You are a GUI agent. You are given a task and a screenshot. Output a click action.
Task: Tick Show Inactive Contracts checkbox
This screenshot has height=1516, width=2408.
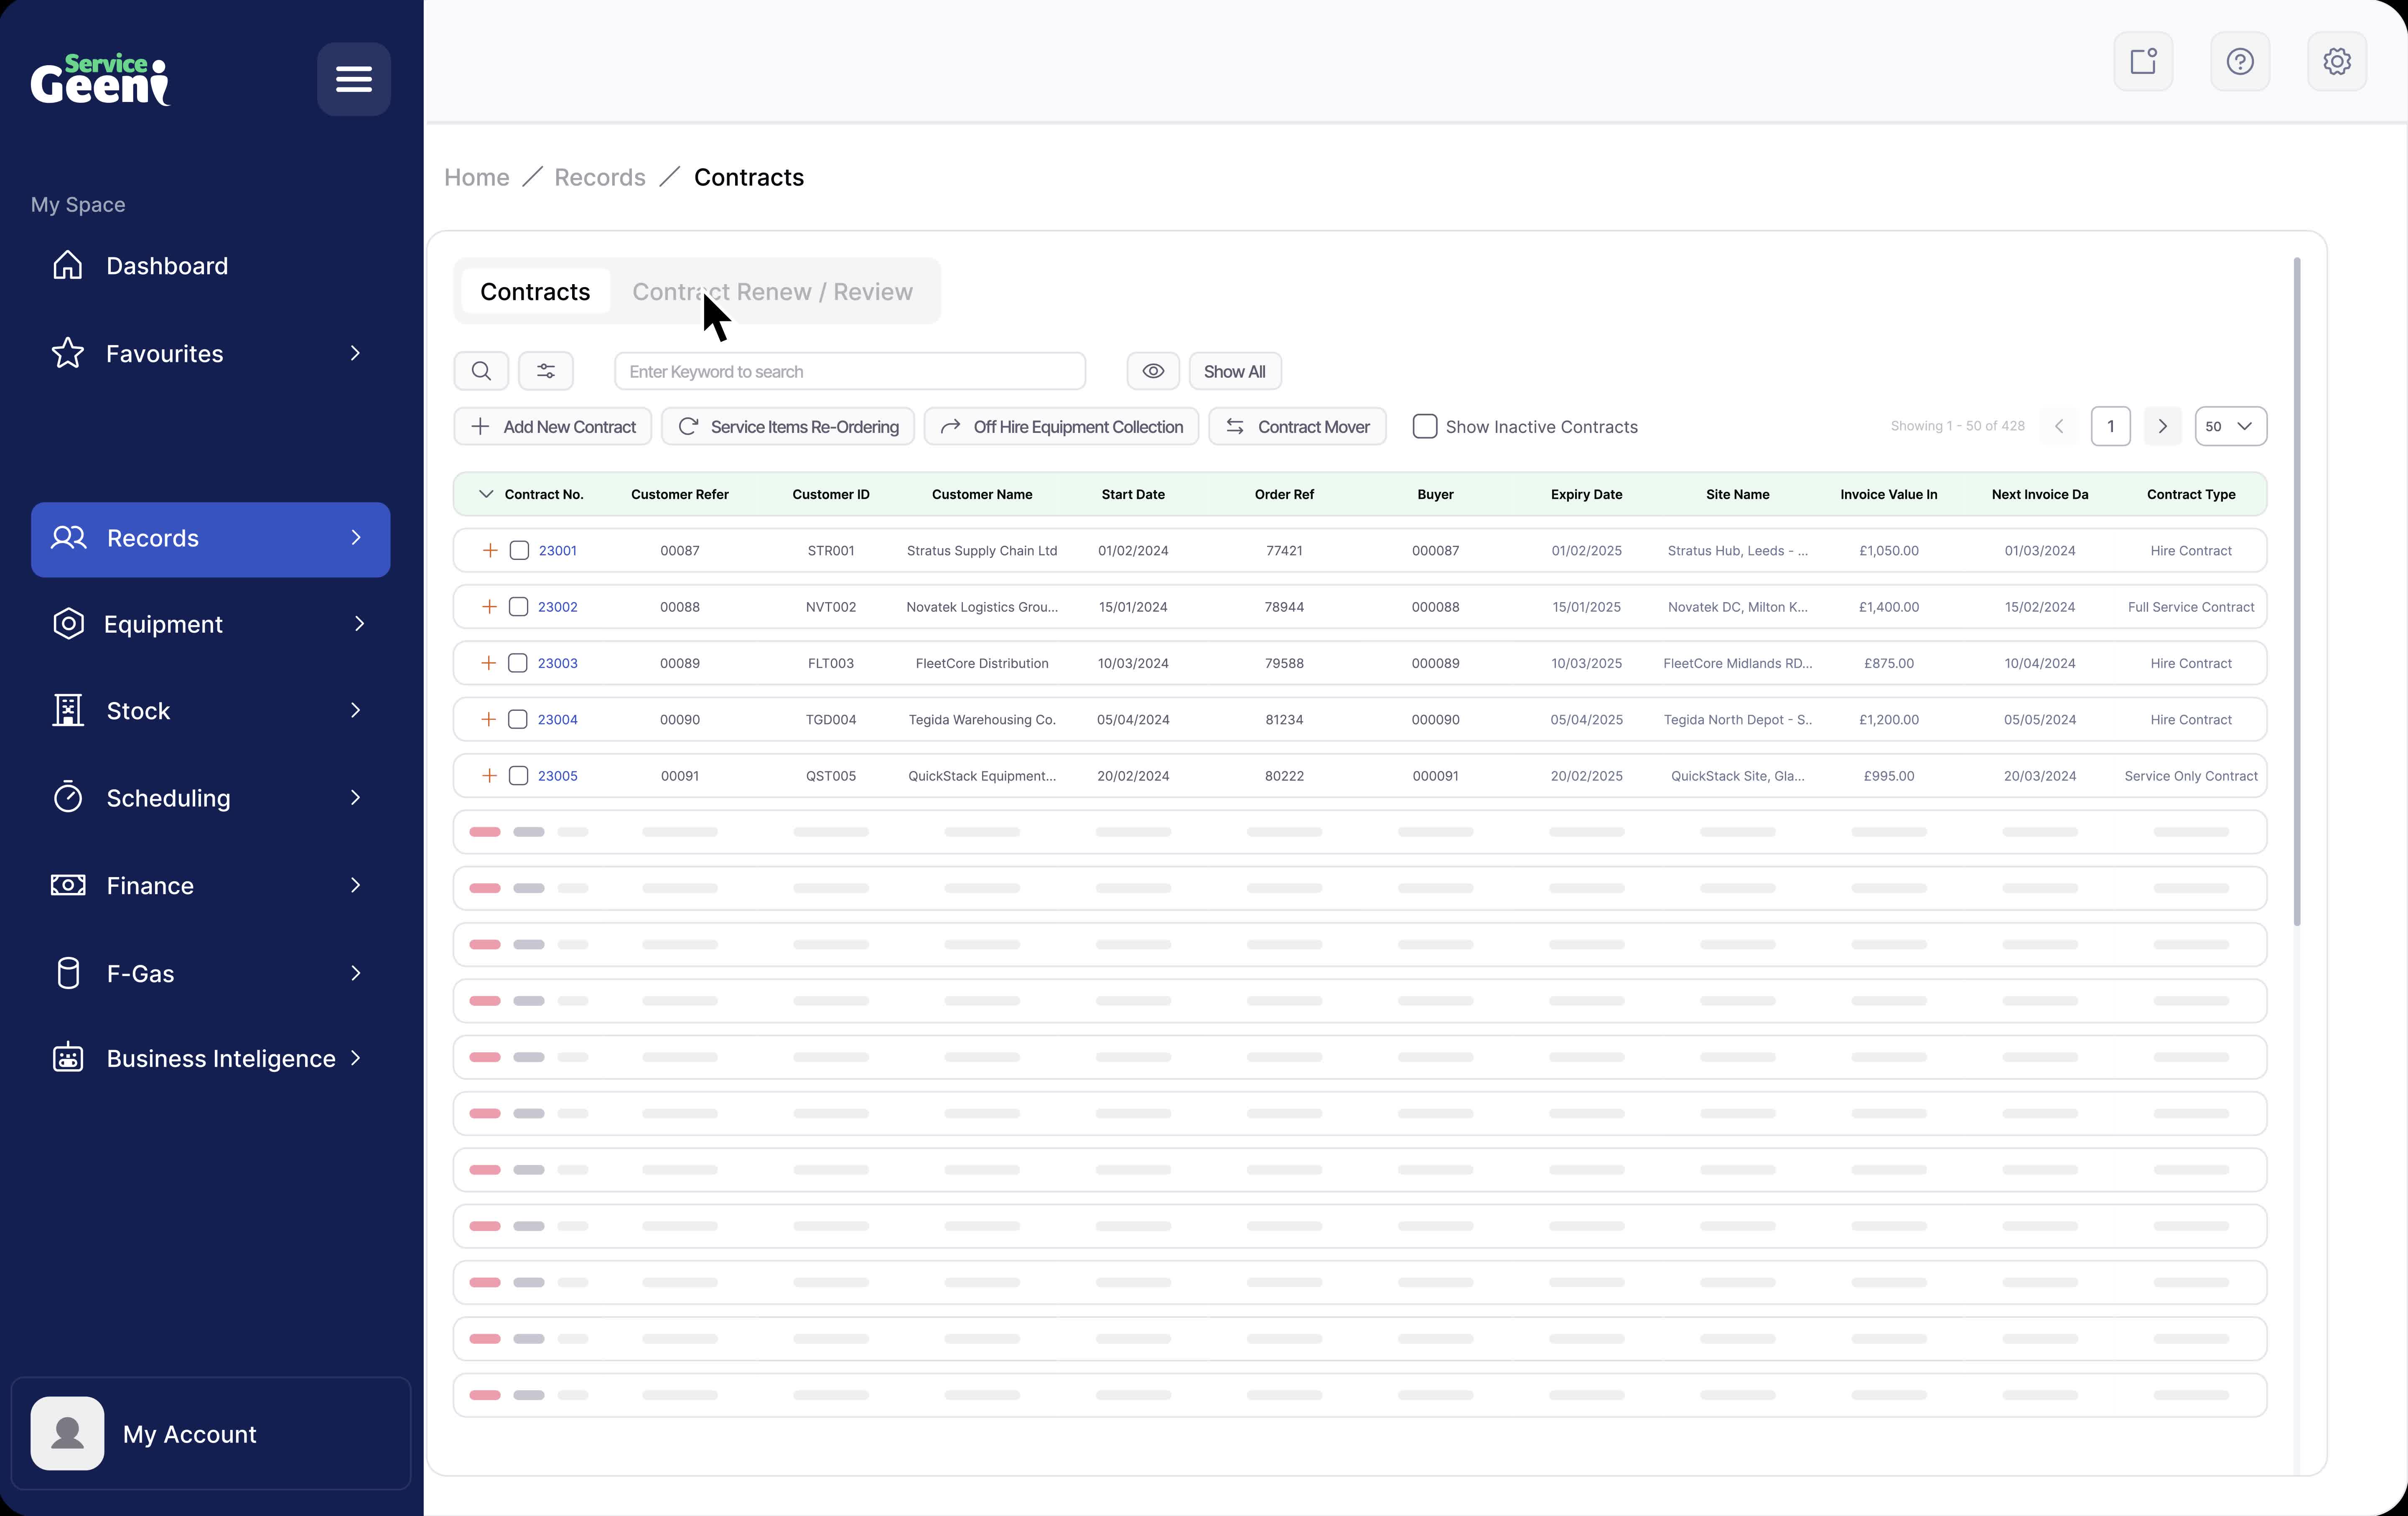tap(1425, 426)
